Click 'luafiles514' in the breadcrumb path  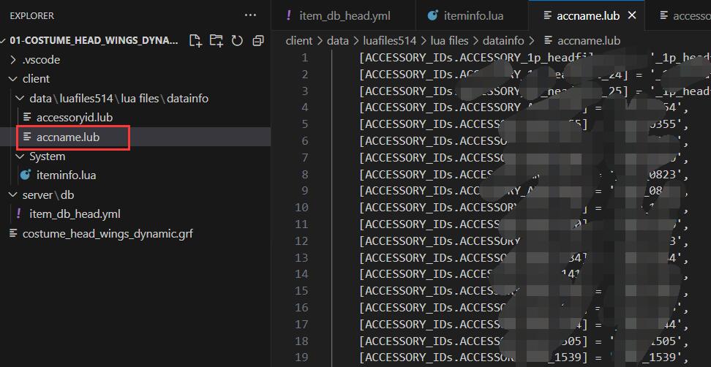coord(389,41)
